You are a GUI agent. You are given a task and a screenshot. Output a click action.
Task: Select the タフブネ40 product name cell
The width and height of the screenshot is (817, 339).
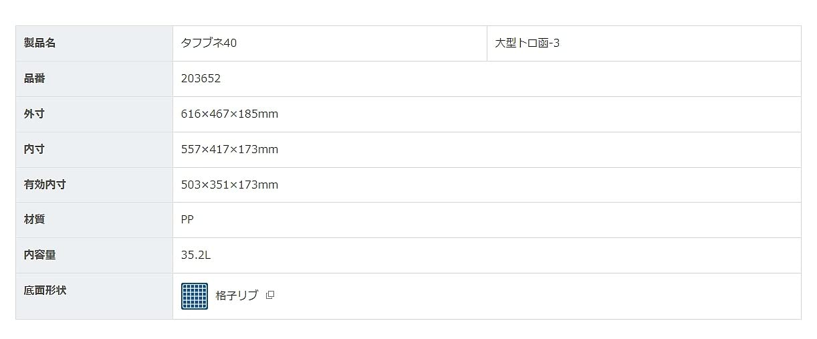(x=209, y=43)
